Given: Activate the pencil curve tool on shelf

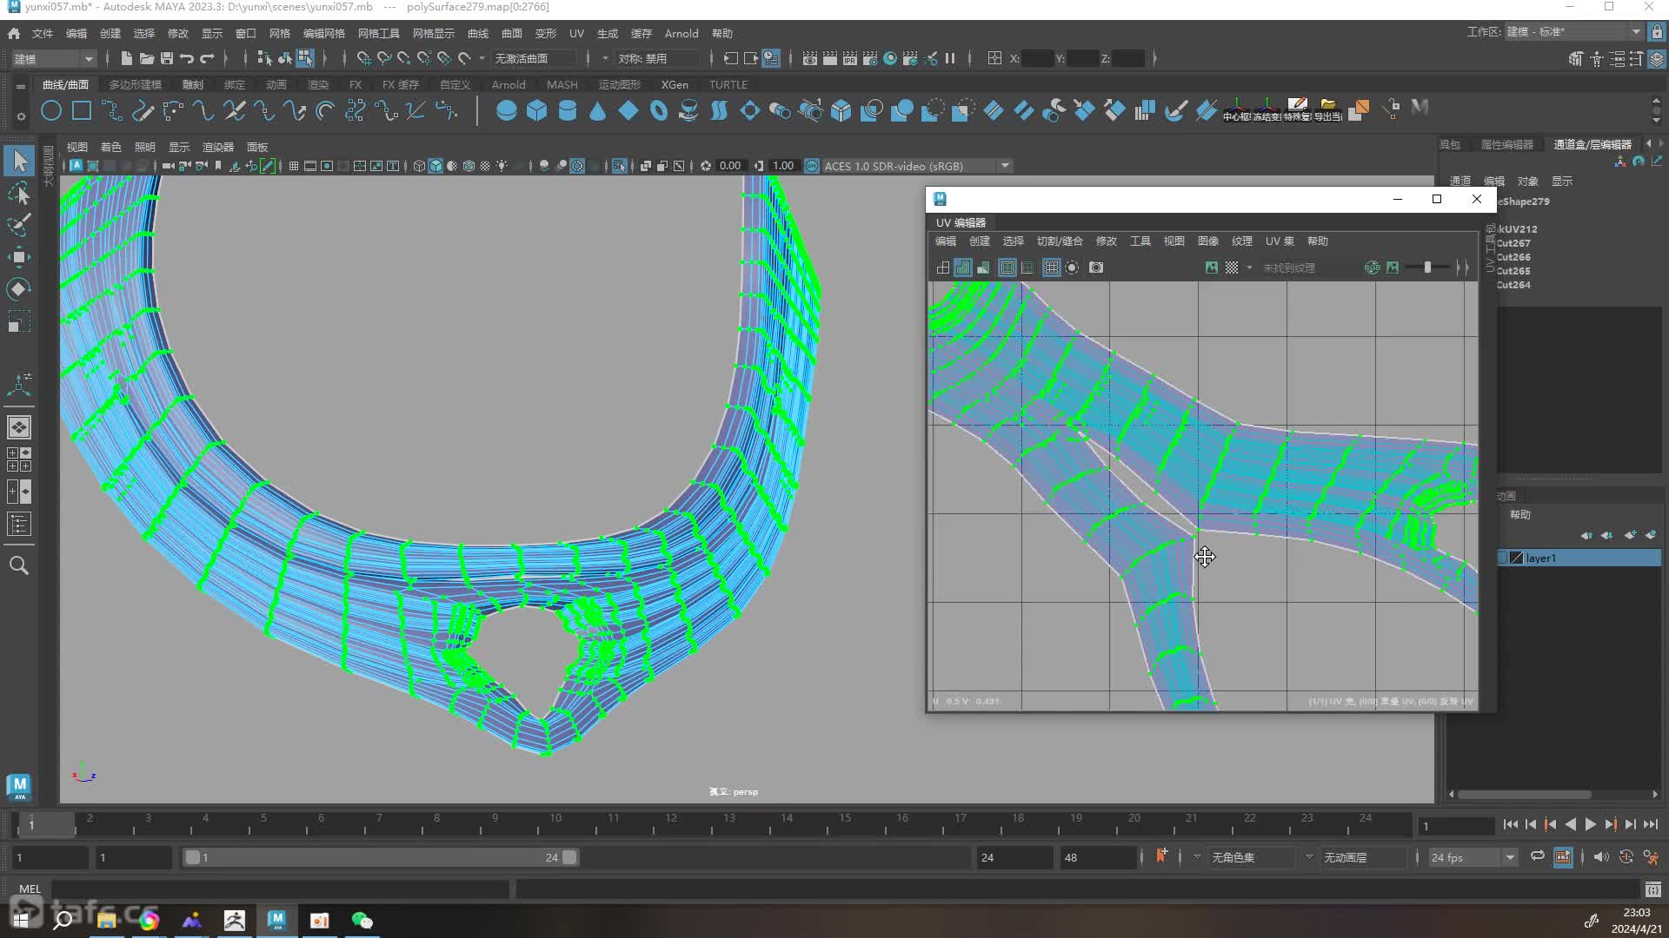Looking at the screenshot, I should click(x=143, y=110).
